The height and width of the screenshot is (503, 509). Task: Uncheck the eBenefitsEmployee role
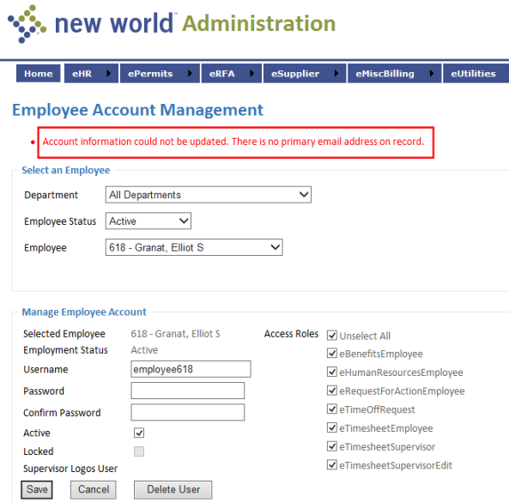pyautogui.click(x=332, y=353)
